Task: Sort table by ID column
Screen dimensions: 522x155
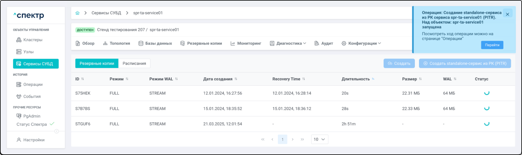Action: click(83, 79)
